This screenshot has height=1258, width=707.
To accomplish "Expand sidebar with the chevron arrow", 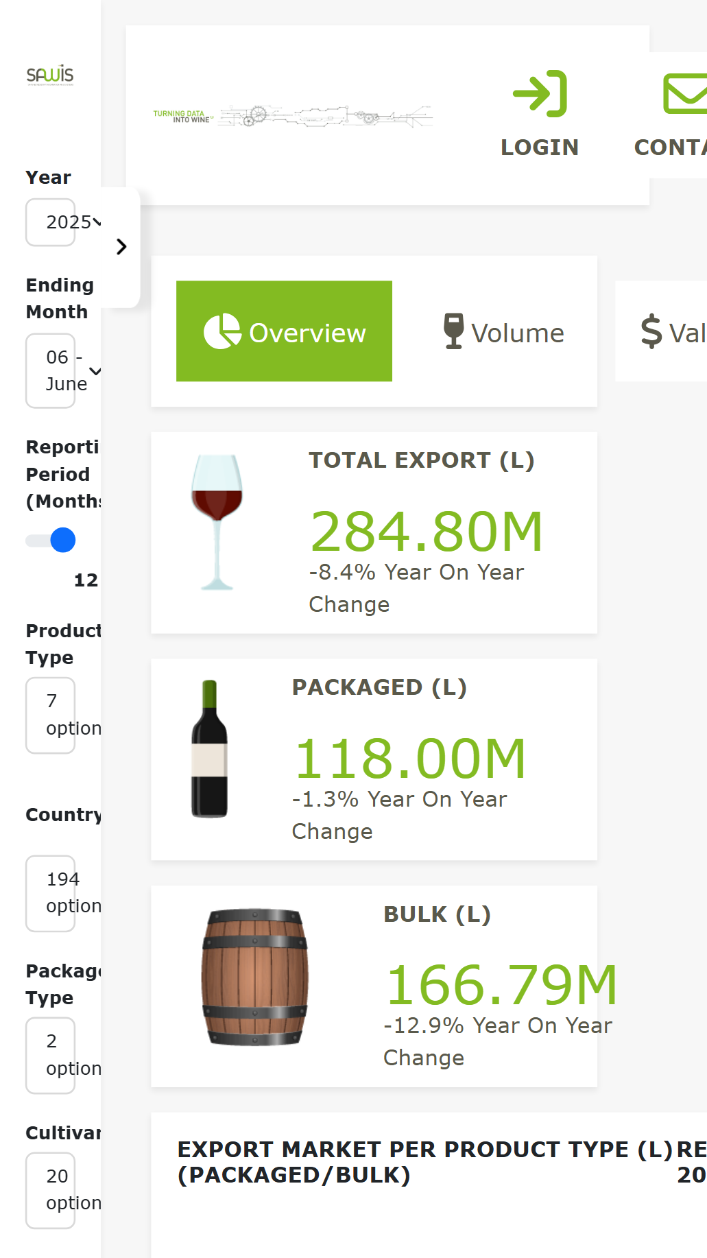I will click(121, 247).
